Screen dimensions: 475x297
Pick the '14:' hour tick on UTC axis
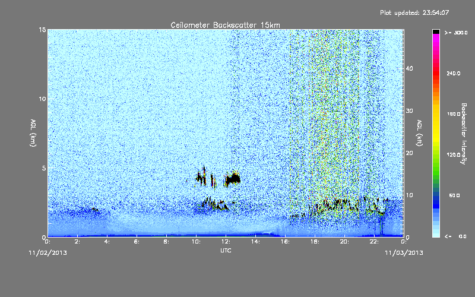point(256,242)
